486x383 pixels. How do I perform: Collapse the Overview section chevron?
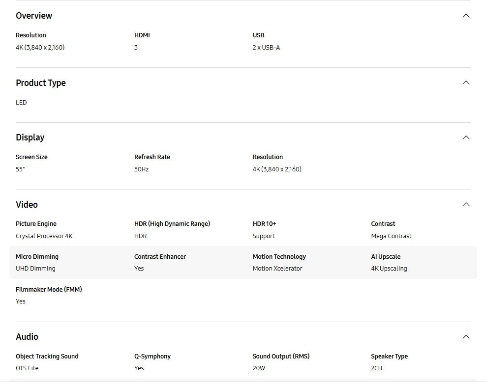pyautogui.click(x=466, y=16)
